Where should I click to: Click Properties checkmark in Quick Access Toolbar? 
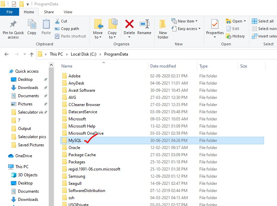(14, 4)
